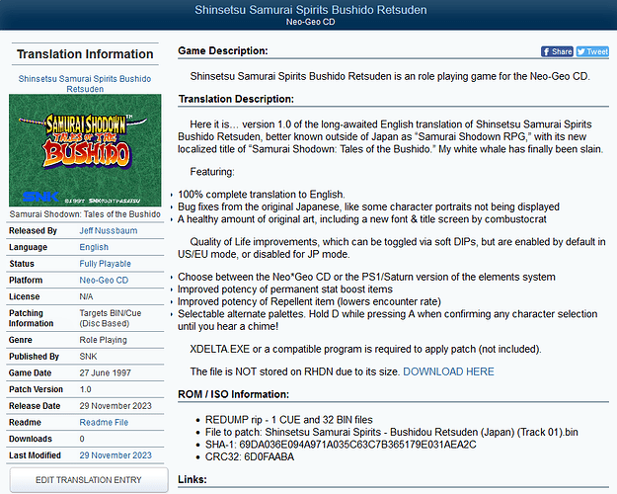Click the Published By value SNK
This screenshot has height=494, width=617.
88,356
